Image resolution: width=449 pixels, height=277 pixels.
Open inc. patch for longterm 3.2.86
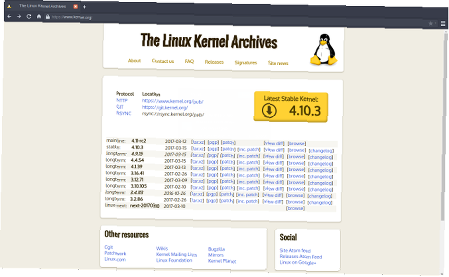248,202
